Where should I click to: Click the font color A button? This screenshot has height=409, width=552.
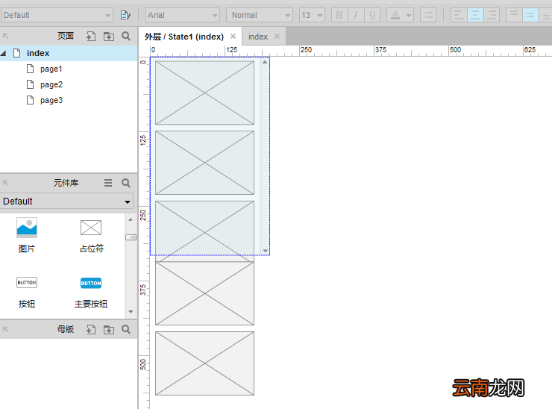(395, 15)
